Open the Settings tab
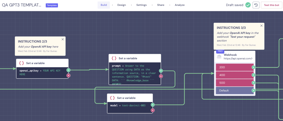Screen dimensions: 283x121 141,5
